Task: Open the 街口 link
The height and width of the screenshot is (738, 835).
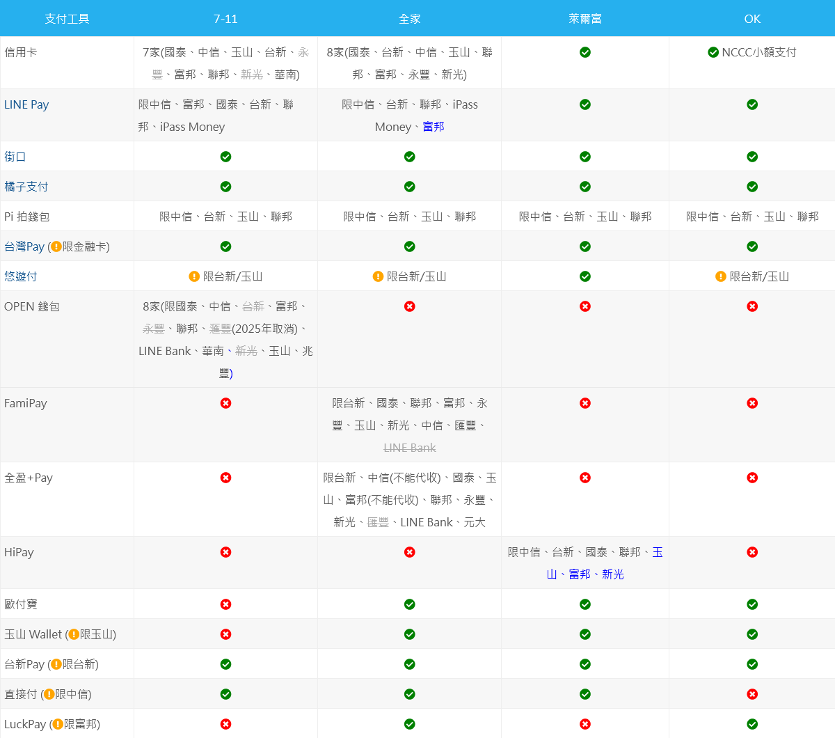Action: pos(15,157)
